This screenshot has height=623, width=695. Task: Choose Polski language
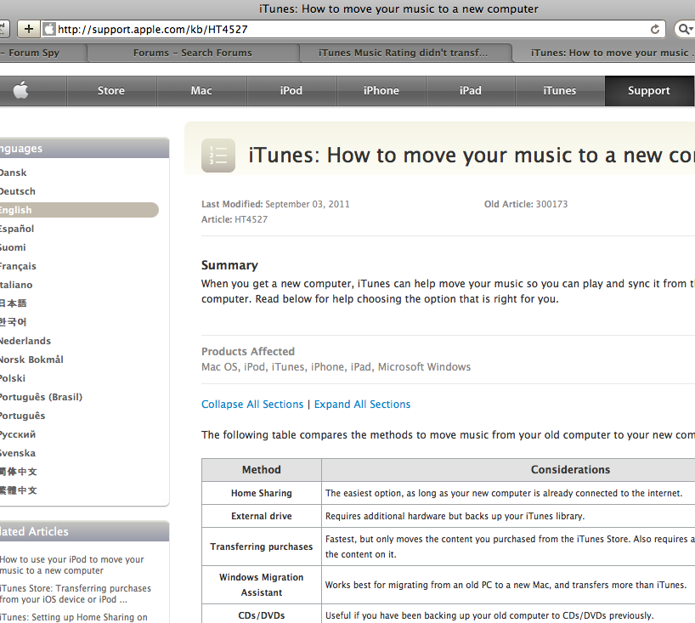click(13, 378)
